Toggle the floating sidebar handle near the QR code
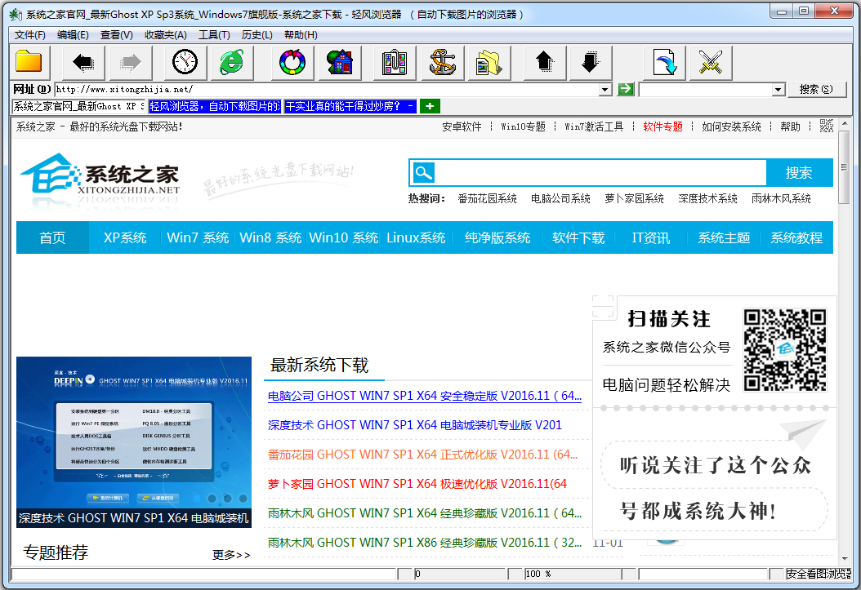861x590 pixels. pyautogui.click(x=603, y=307)
